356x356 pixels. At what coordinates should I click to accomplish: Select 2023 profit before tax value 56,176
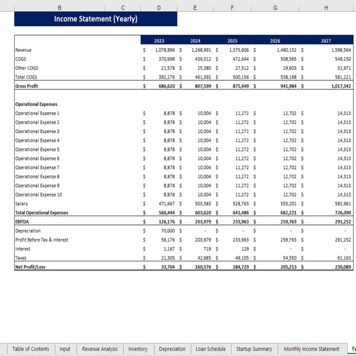[168, 240]
